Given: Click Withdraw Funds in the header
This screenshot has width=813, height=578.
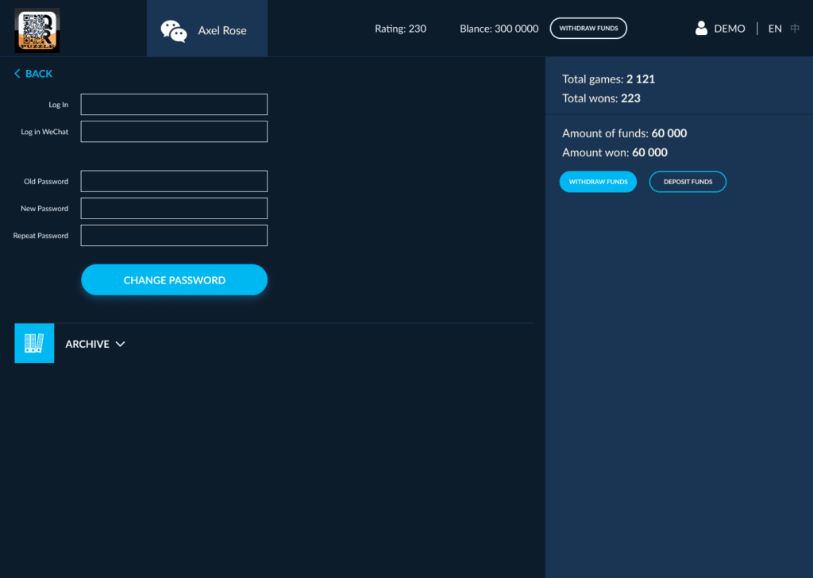Looking at the screenshot, I should point(588,28).
